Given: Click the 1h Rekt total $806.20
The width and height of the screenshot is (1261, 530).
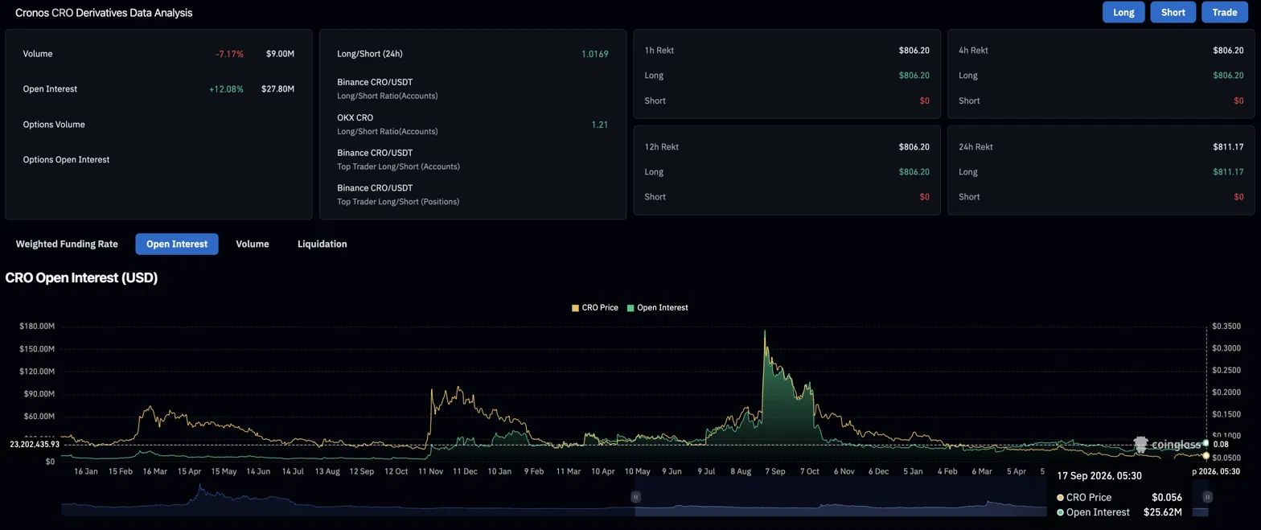Looking at the screenshot, I should [914, 51].
